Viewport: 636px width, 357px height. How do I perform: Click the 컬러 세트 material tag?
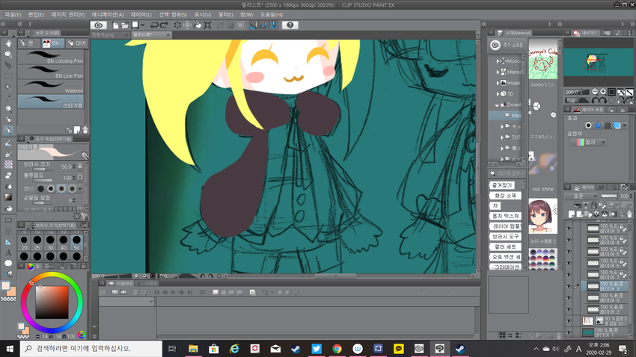pos(505,246)
